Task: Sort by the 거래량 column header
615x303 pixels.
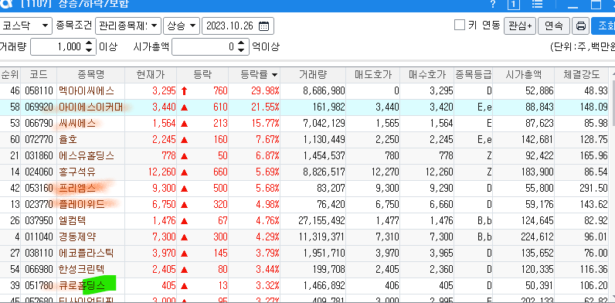Action: tap(313, 74)
